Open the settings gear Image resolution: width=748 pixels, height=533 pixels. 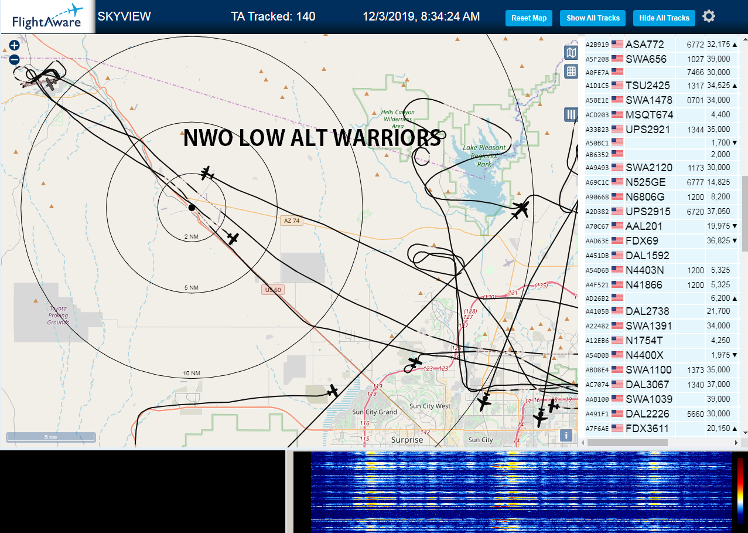[709, 16]
